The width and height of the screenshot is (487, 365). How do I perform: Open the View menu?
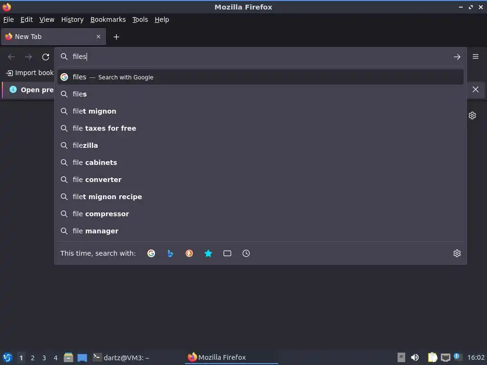click(47, 19)
